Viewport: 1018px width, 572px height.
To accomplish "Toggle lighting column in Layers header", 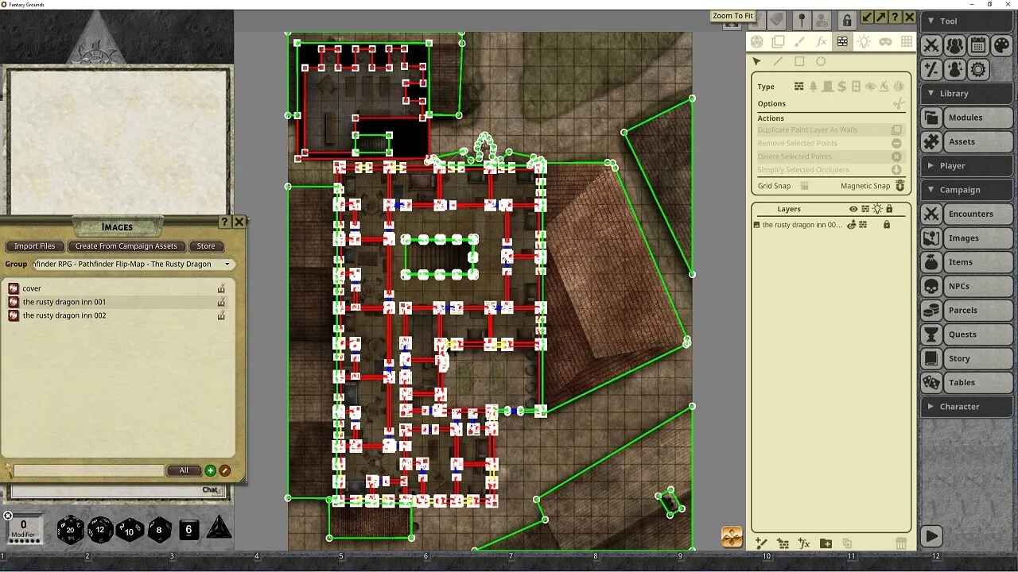I will click(877, 209).
